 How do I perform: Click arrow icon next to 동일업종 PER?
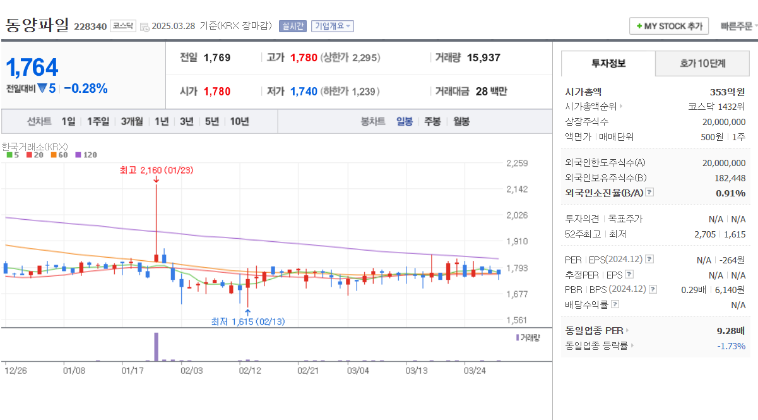627,330
